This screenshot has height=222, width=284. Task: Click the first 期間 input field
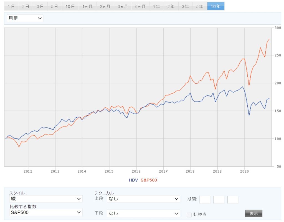(x=205, y=199)
